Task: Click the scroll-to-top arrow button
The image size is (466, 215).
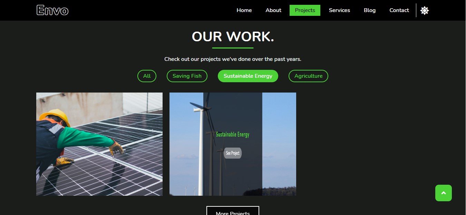Action: tap(444, 193)
